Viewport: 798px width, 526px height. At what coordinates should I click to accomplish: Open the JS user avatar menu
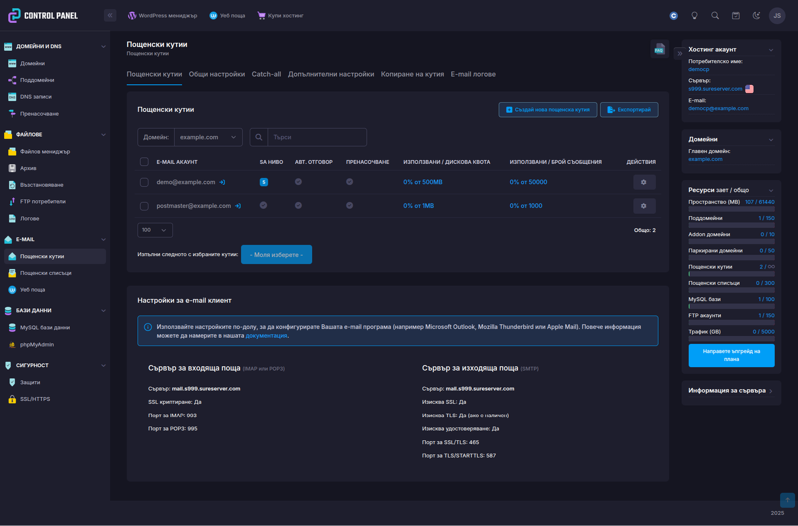point(777,15)
